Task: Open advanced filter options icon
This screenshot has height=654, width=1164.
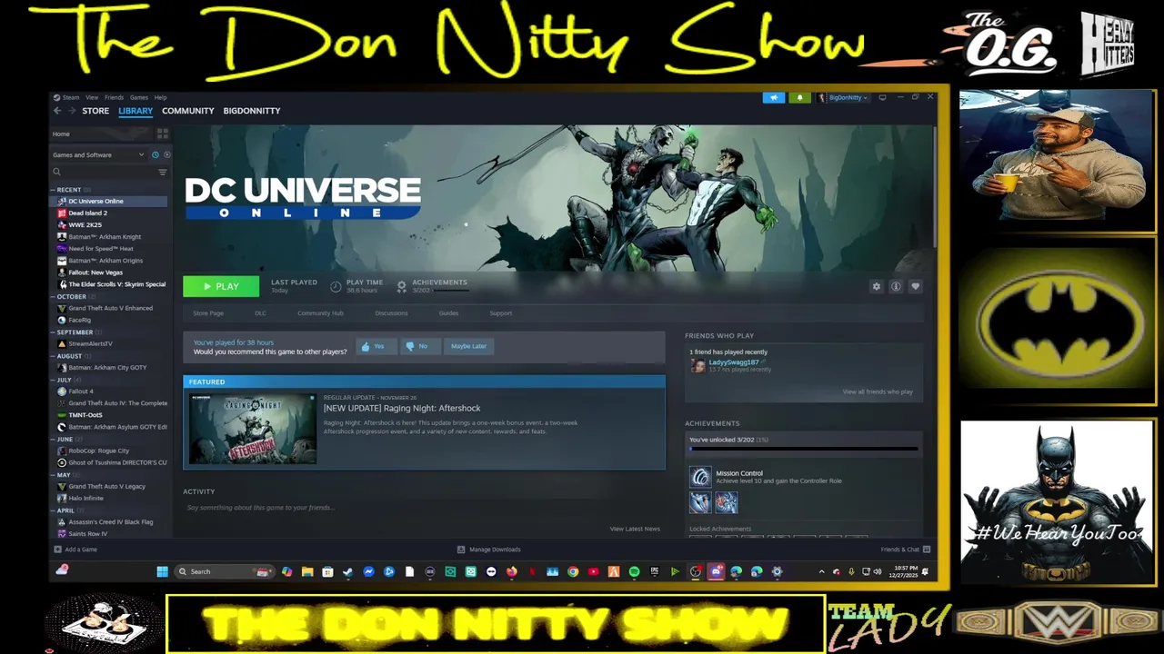Action: (163, 172)
